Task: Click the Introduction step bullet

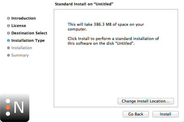Action: tap(8, 18)
